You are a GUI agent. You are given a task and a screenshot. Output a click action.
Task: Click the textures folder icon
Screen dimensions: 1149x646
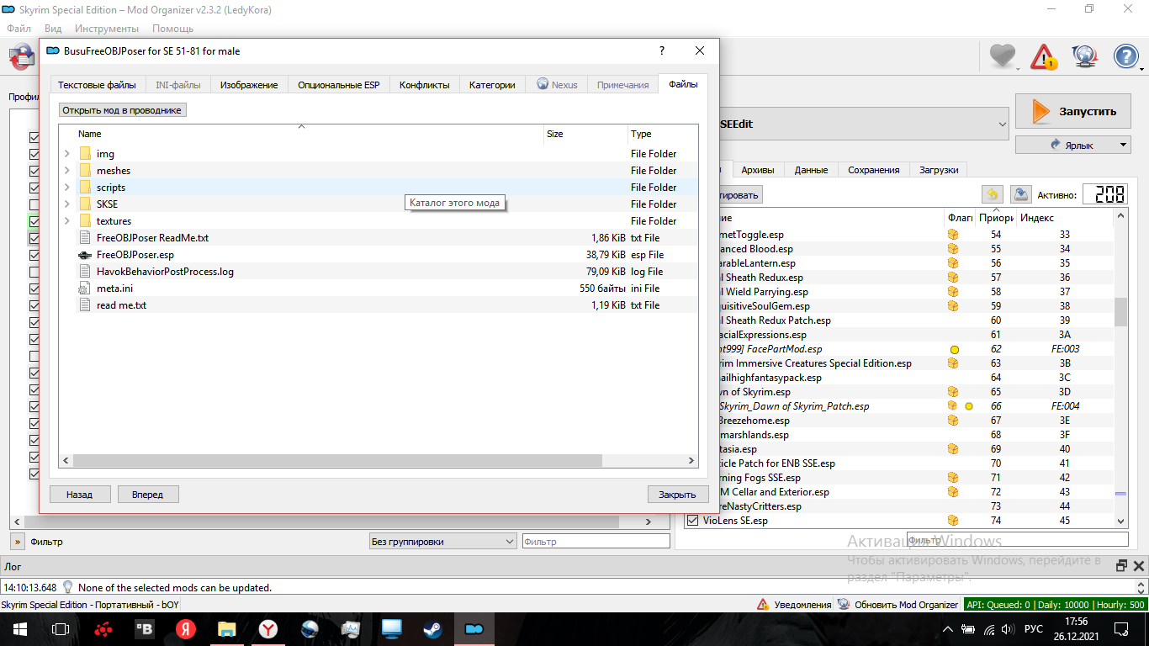pos(85,221)
